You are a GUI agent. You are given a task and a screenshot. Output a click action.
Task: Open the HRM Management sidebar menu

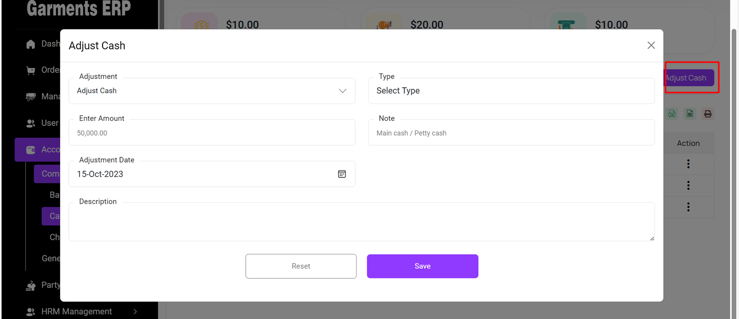pyautogui.click(x=77, y=312)
